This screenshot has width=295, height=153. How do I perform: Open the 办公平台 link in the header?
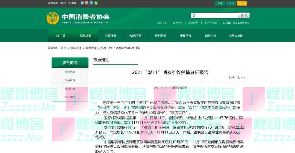(178, 23)
